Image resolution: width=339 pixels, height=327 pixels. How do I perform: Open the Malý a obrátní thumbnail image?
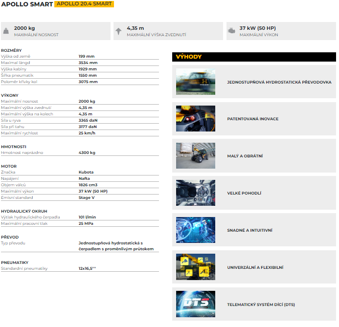pyautogui.click(x=196, y=156)
